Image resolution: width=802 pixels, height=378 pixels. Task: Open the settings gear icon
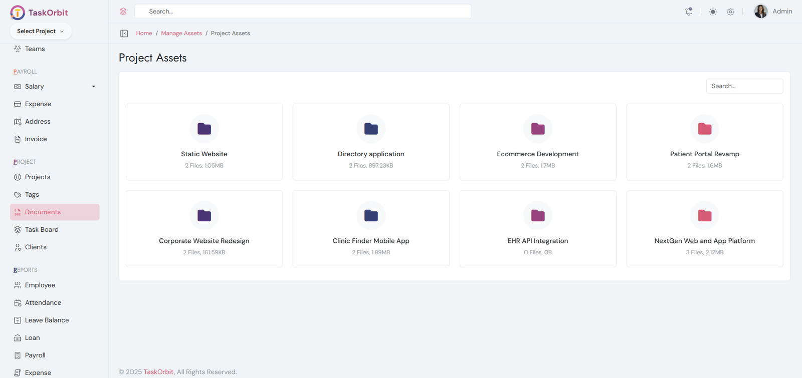tap(730, 12)
